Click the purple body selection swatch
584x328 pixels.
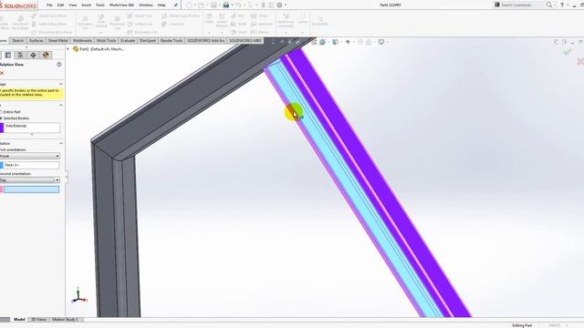2,128
